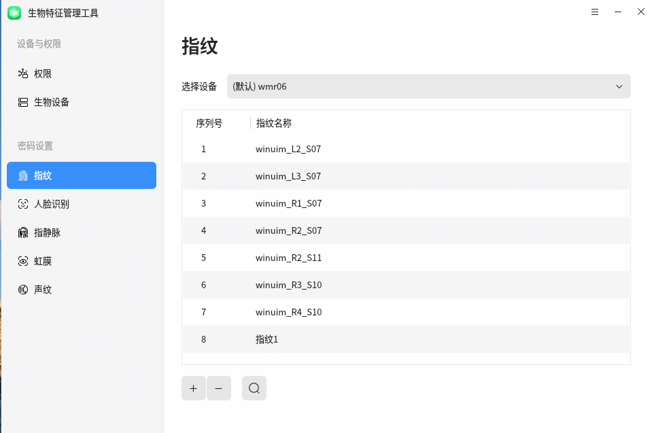
Task: Minimize the window
Action: [618, 12]
